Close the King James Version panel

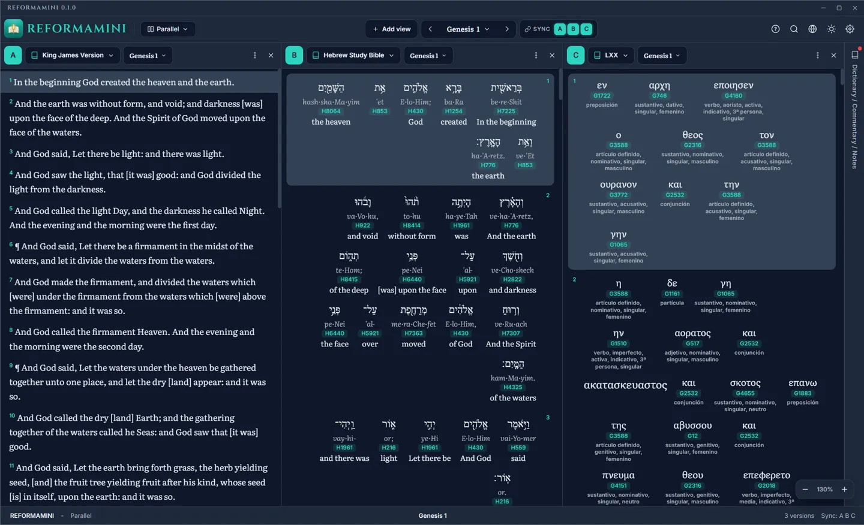coord(271,55)
